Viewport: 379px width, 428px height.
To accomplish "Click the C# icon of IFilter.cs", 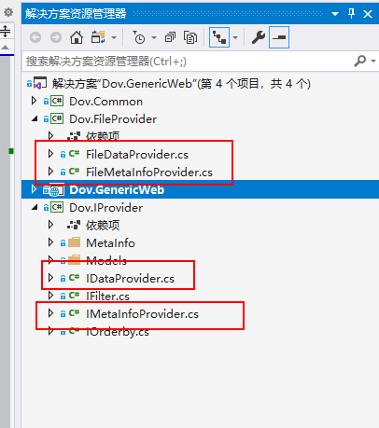I will click(74, 296).
